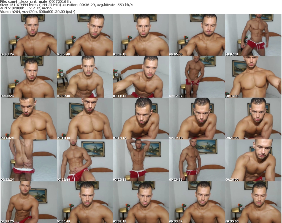Select the 00:19:36 thumbnail

click(x=197, y=119)
